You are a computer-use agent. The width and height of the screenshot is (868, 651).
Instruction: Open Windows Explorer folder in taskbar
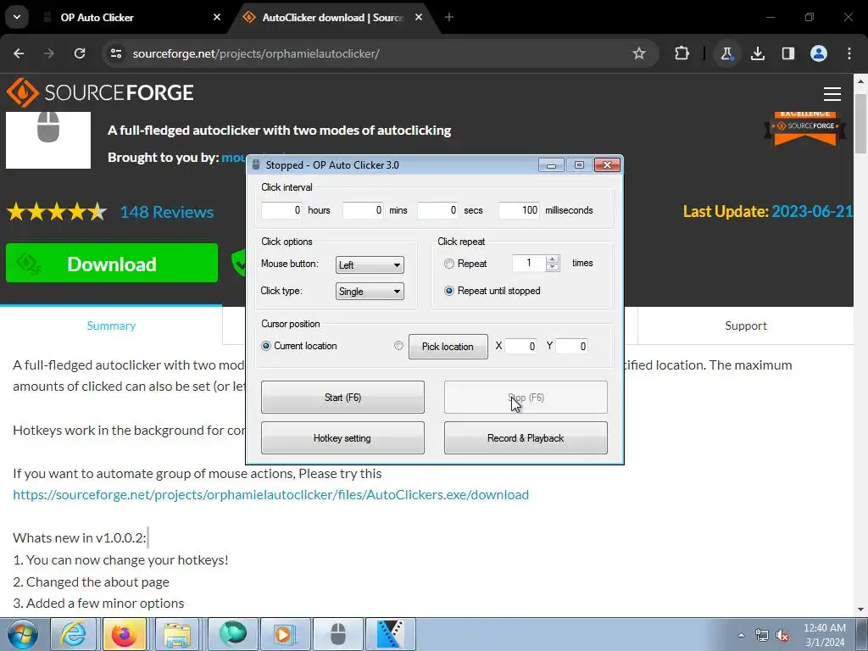pyautogui.click(x=177, y=634)
